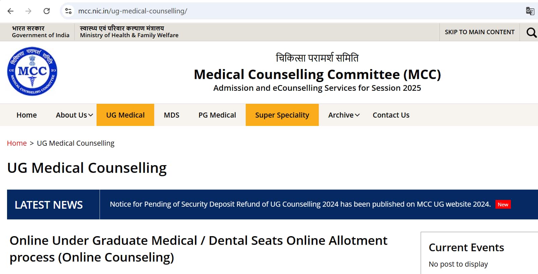Open the site search magnifier icon
The image size is (538, 274).
pyautogui.click(x=531, y=32)
